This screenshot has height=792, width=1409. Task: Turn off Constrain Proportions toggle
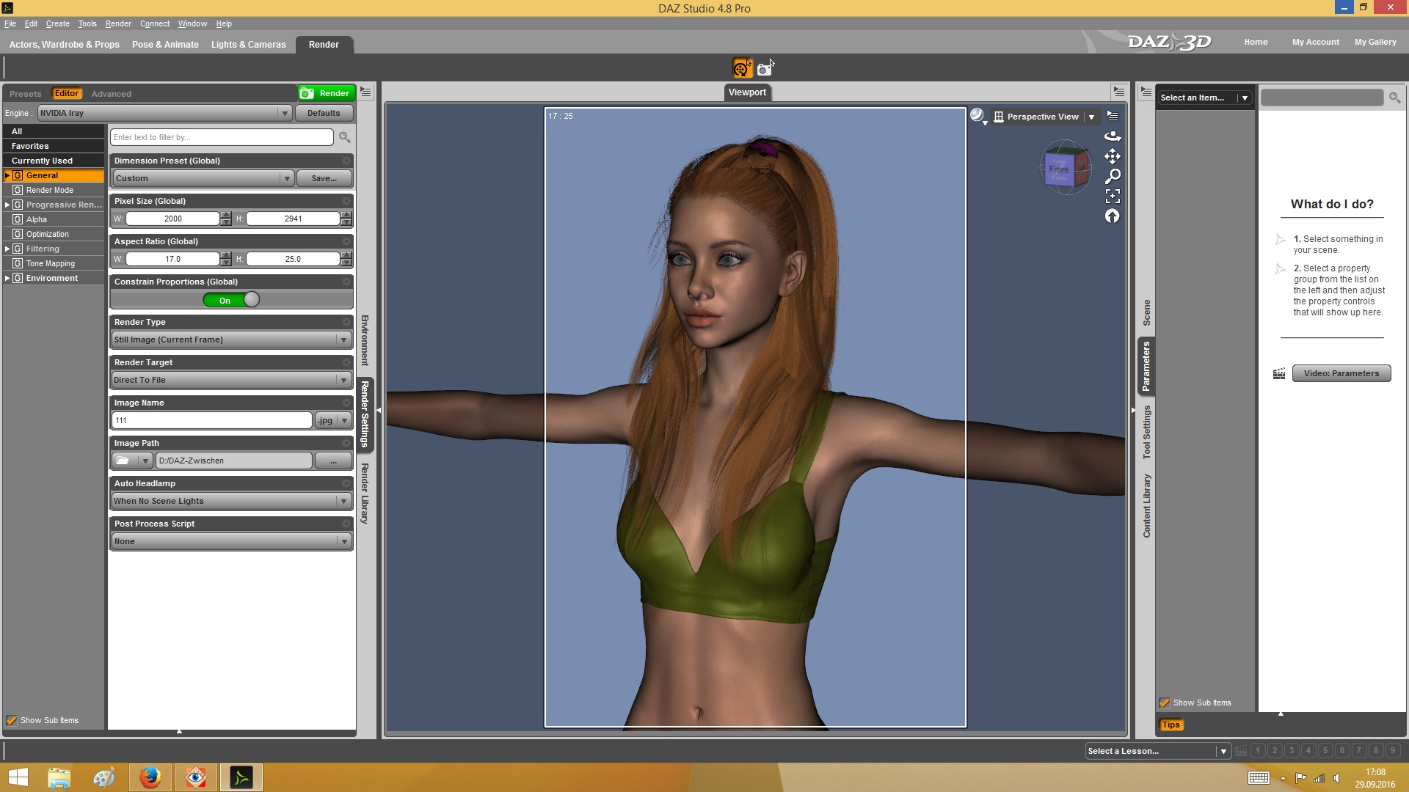pos(231,300)
